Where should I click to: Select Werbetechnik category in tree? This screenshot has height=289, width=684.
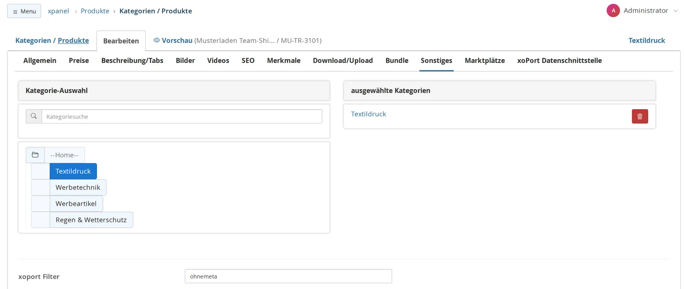point(78,187)
